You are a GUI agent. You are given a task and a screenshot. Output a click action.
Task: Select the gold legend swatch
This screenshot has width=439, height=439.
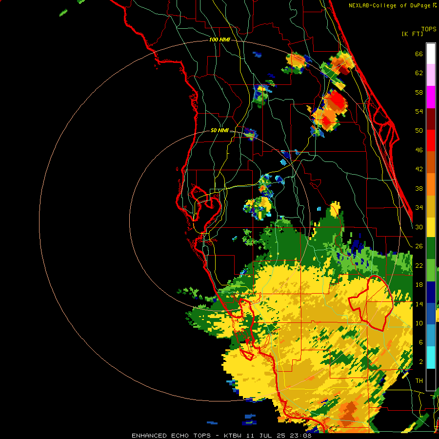click(431, 206)
